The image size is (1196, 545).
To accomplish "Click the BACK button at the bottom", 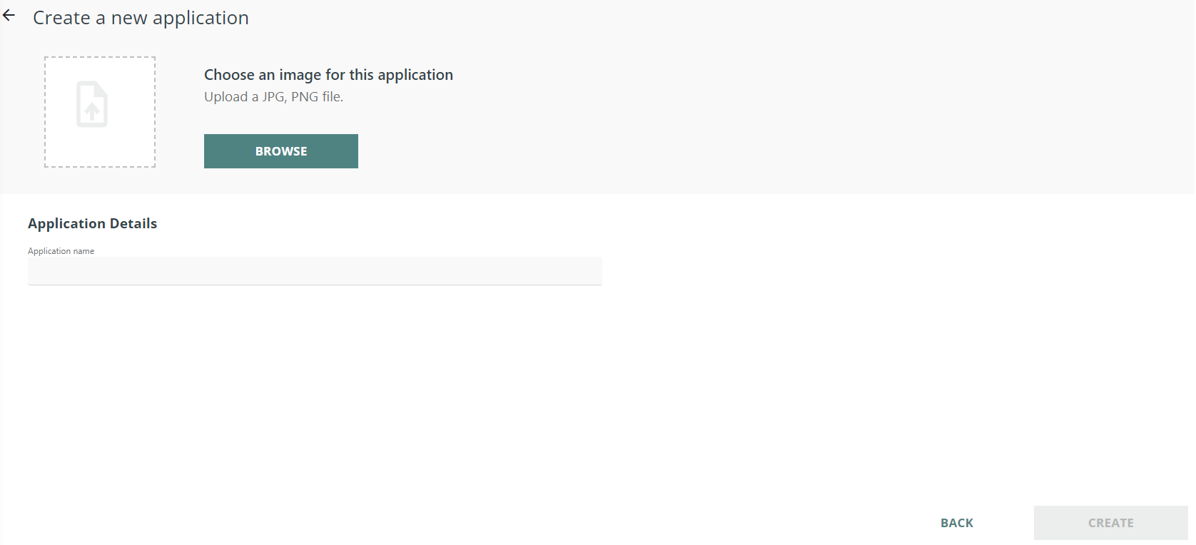I will 956,523.
